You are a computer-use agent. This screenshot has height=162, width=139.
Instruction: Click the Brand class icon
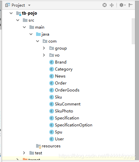pos(52,62)
